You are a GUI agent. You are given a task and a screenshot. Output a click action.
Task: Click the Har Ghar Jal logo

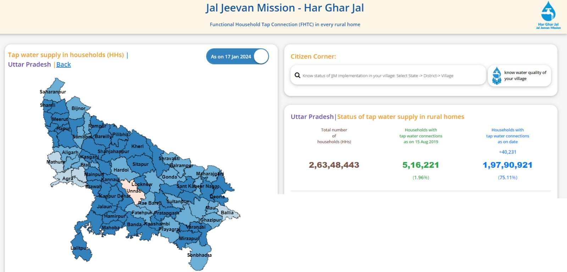pyautogui.click(x=548, y=15)
